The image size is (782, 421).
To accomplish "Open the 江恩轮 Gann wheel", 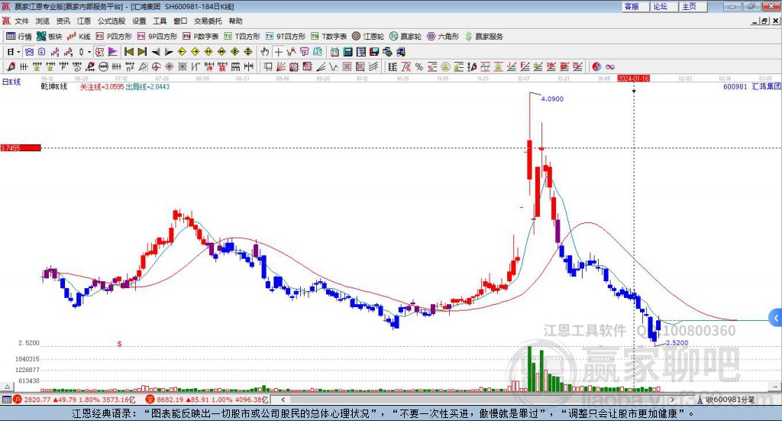I will [x=368, y=37].
